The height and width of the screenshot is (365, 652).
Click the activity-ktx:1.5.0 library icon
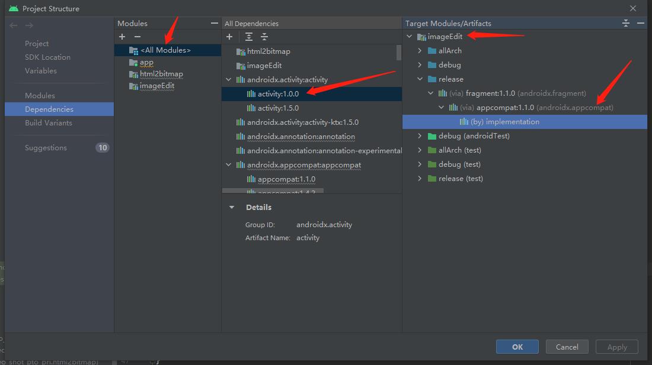pos(240,122)
